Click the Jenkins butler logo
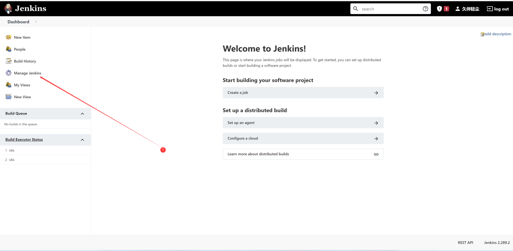 click(8, 9)
